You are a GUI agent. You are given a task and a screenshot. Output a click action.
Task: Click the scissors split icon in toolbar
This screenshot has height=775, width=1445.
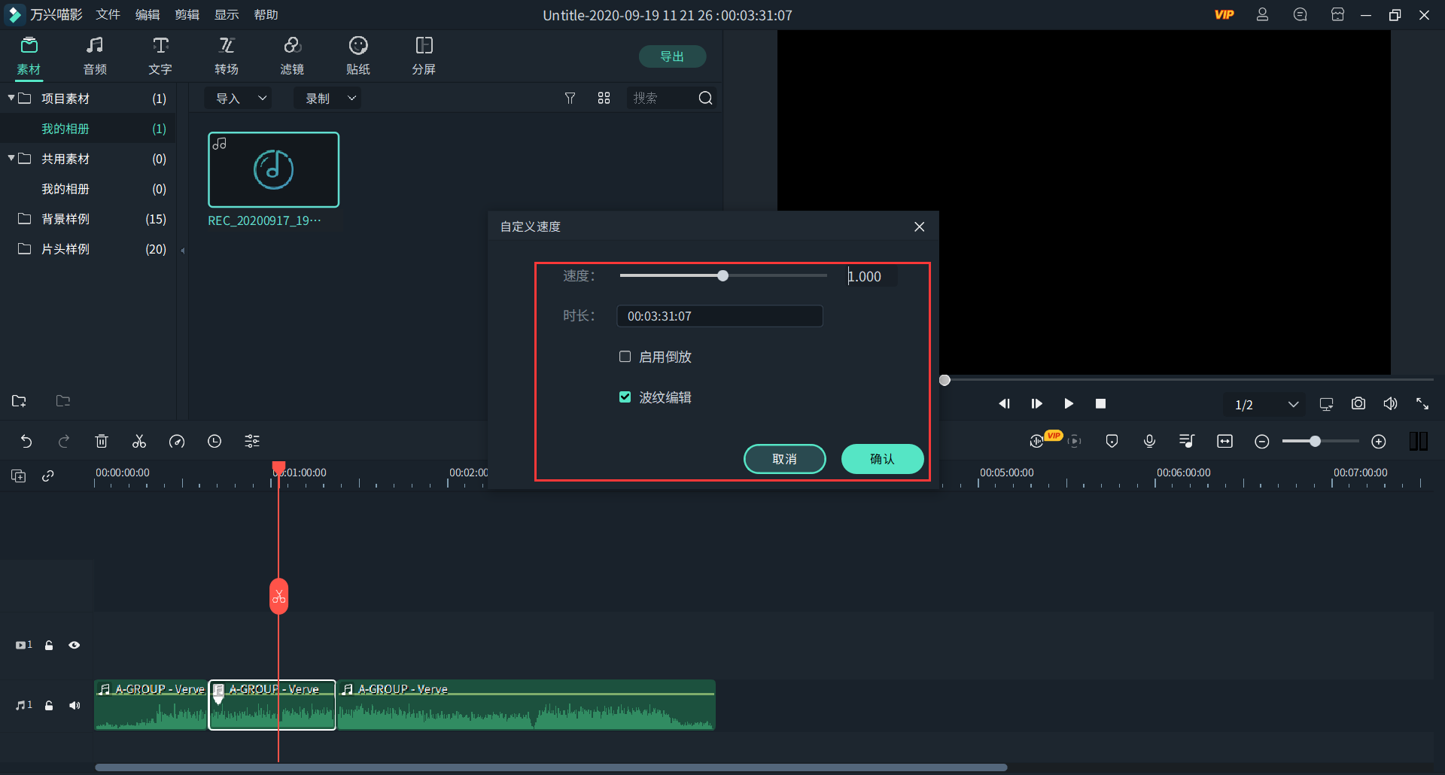pyautogui.click(x=139, y=442)
